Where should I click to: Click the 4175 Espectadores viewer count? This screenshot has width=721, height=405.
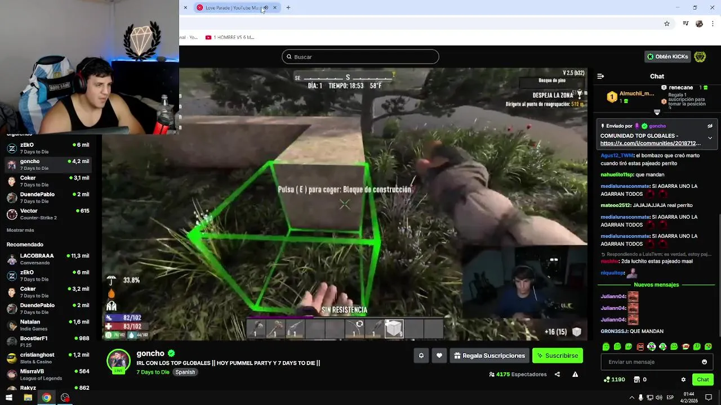(518, 375)
